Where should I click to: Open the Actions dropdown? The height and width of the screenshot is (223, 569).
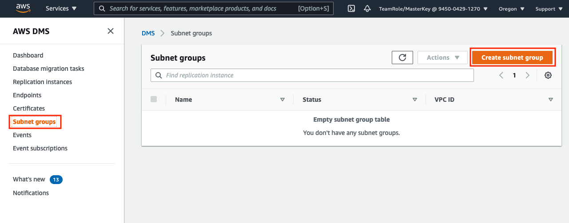(x=443, y=58)
